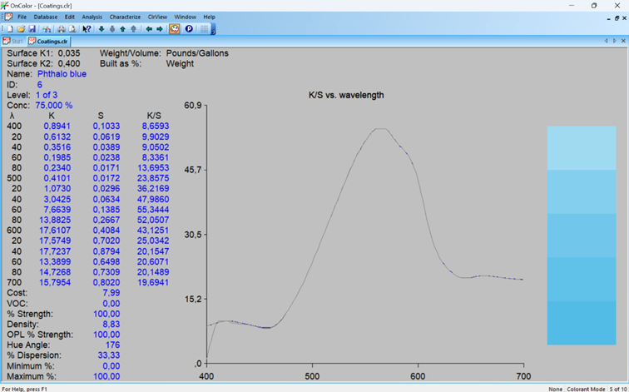Click the Phthalo blue name value
This screenshot has width=629, height=392.
[x=62, y=74]
